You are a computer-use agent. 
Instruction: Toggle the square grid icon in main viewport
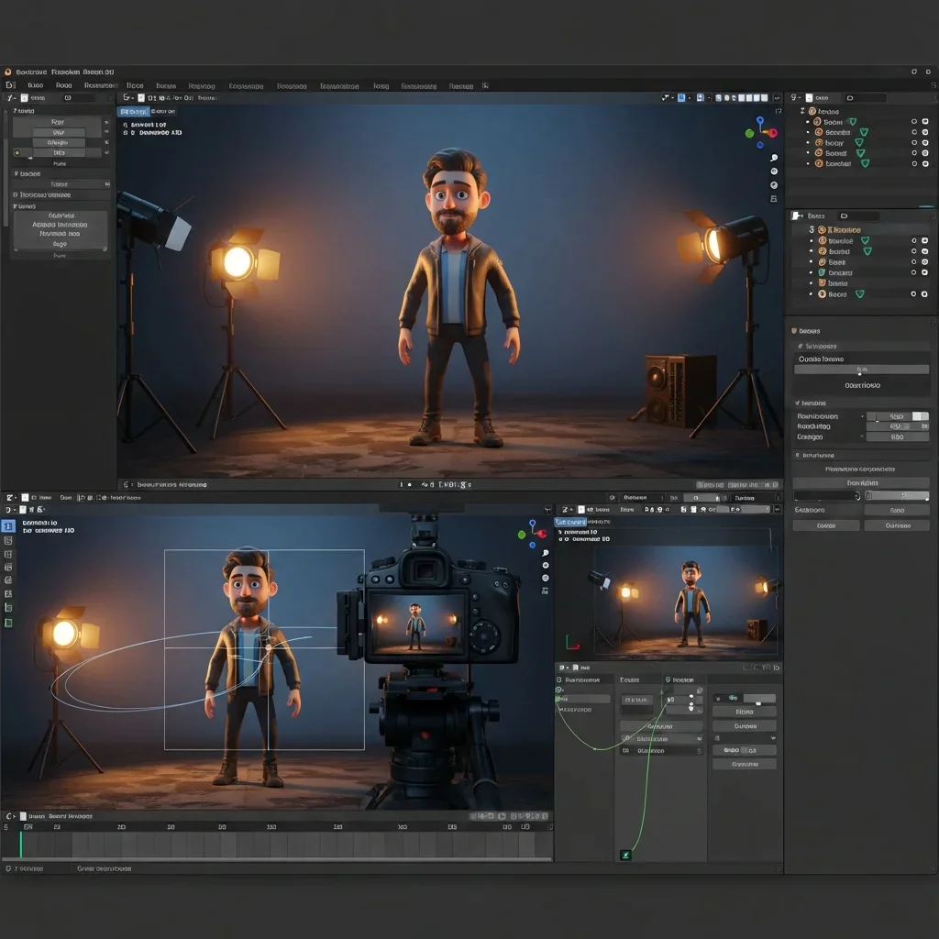pyautogui.click(x=774, y=198)
